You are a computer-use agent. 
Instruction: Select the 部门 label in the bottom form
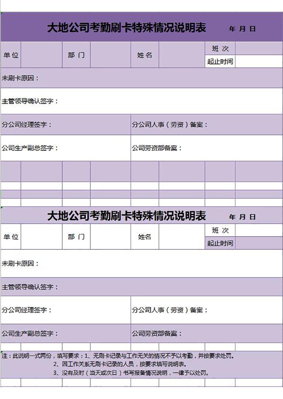click(x=76, y=237)
